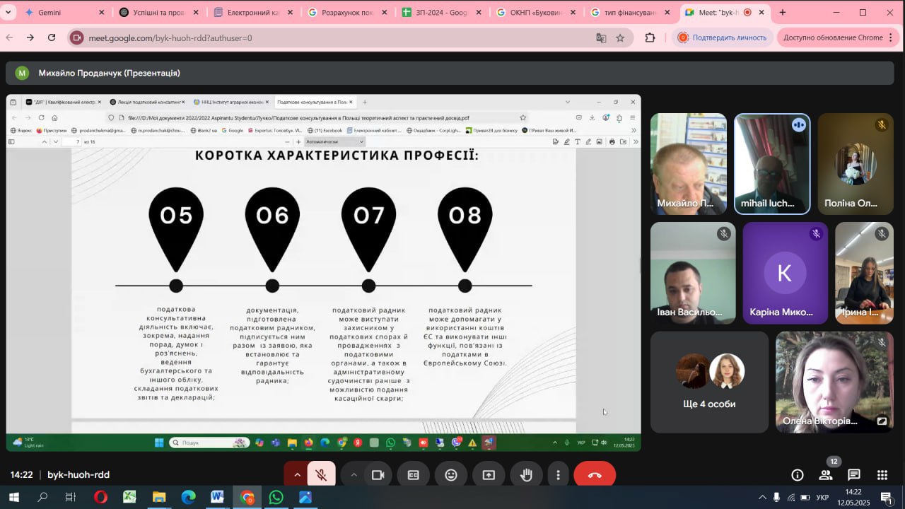Open Excel from the taskbar
This screenshot has width=905, height=509.
click(129, 497)
